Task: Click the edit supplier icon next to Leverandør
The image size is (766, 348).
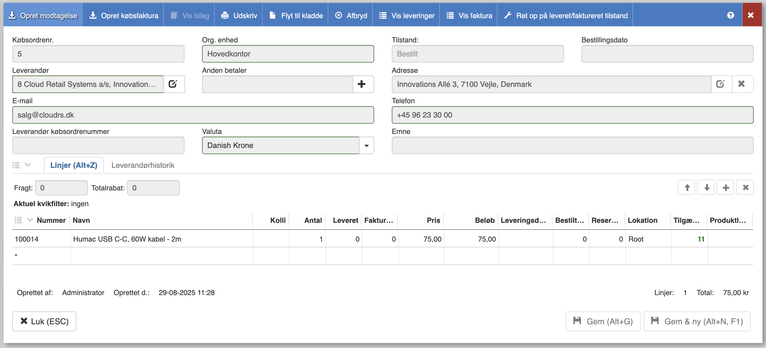Action: click(x=173, y=84)
